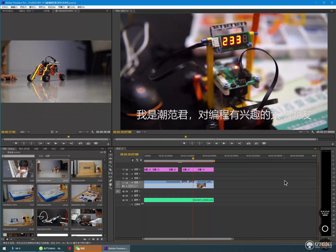
Task: Select the Hand tool
Action: (110, 184)
